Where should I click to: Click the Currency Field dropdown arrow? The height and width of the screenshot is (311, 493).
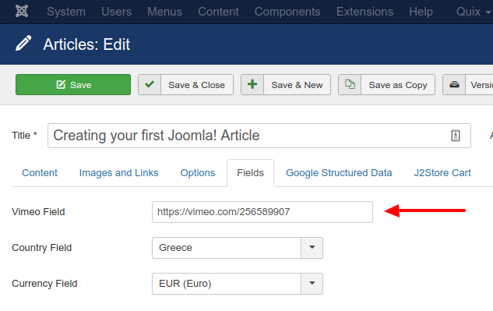312,284
